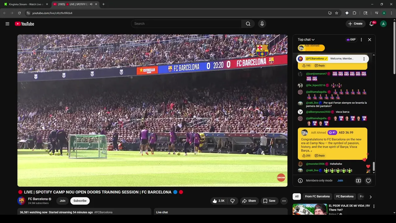The image size is (396, 223).
Task: Show next filter chips arrow
Action: [371, 197]
